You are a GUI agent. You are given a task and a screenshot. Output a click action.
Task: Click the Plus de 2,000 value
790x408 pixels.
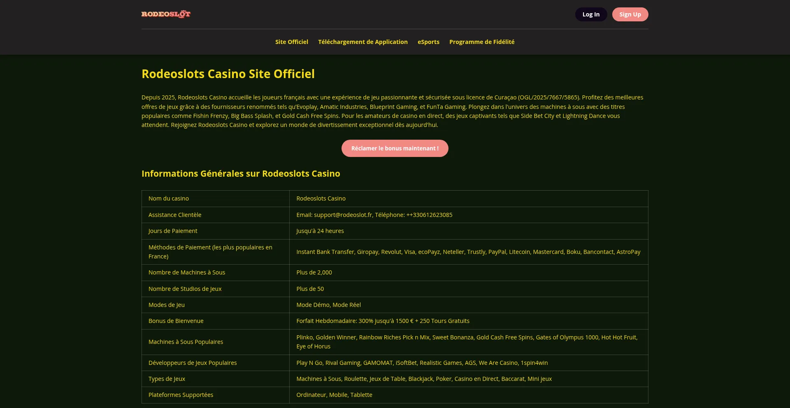469,272
